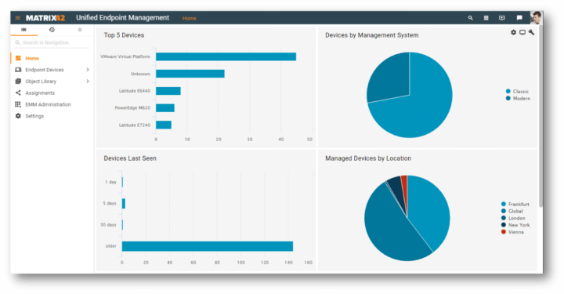This screenshot has width=564, height=294.
Task: Click the search icon in top bar
Action: tap(470, 17)
